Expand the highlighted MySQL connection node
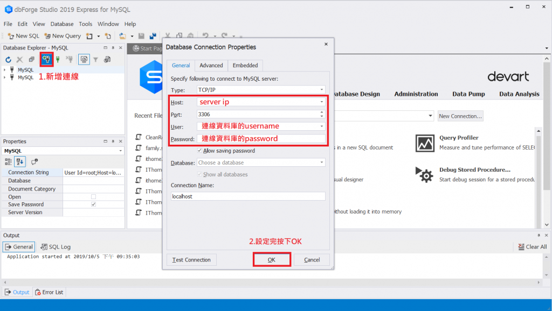Viewport: 552px width, 311px height. click(x=4, y=69)
